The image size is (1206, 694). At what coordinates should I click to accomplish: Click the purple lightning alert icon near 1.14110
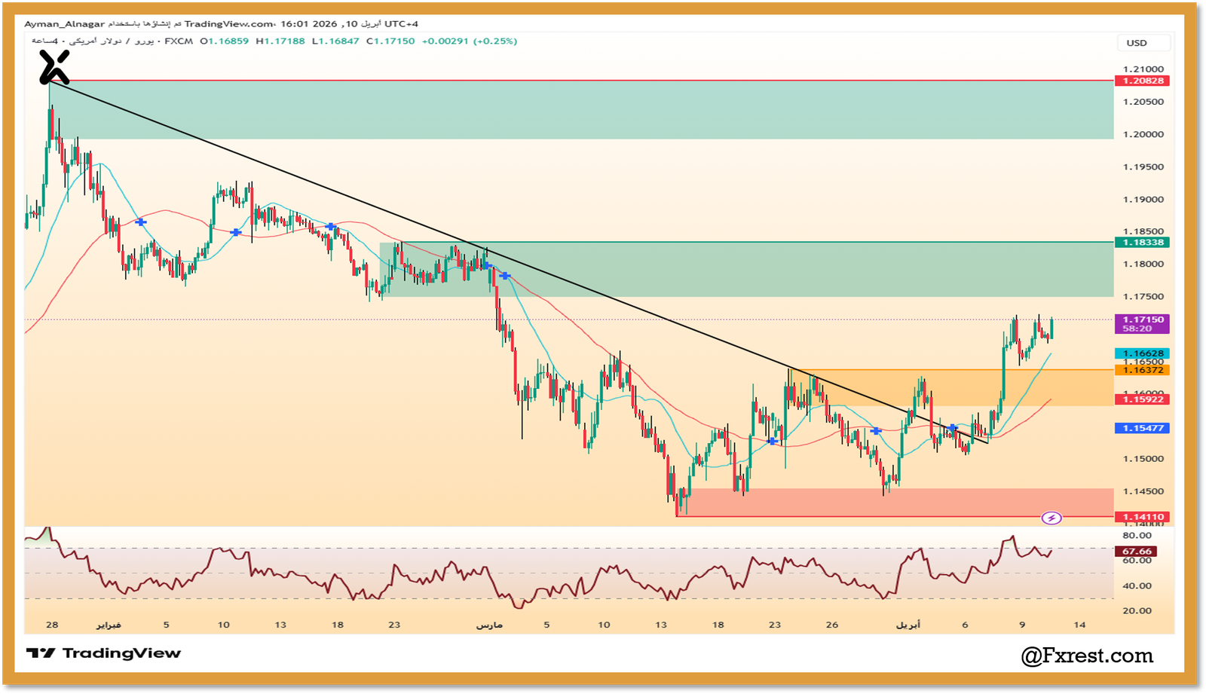point(1052,518)
